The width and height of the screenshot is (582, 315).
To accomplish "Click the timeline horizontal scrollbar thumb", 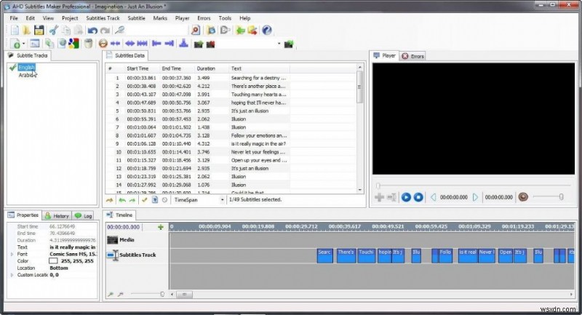I will pyautogui.click(x=184, y=294).
